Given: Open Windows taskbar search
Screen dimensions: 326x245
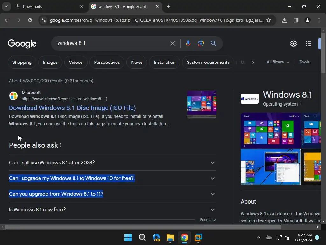Looking at the screenshot, I should coord(142,237).
